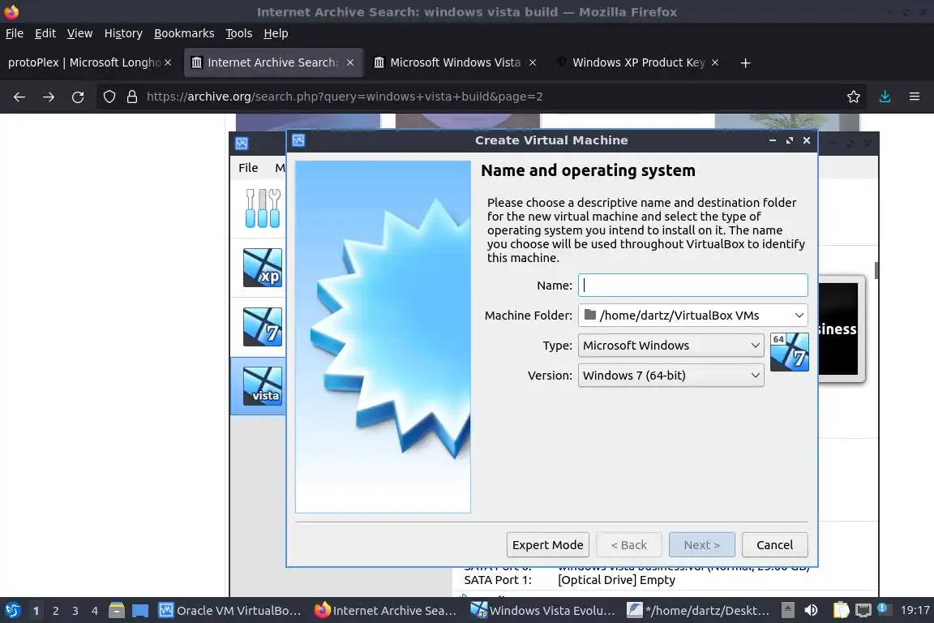Switch to the Internet Archive Search tab

[272, 62]
